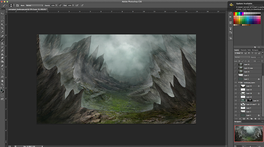Switch to the Channels tab
Screen dimensions: 264x147
pos(244,50)
